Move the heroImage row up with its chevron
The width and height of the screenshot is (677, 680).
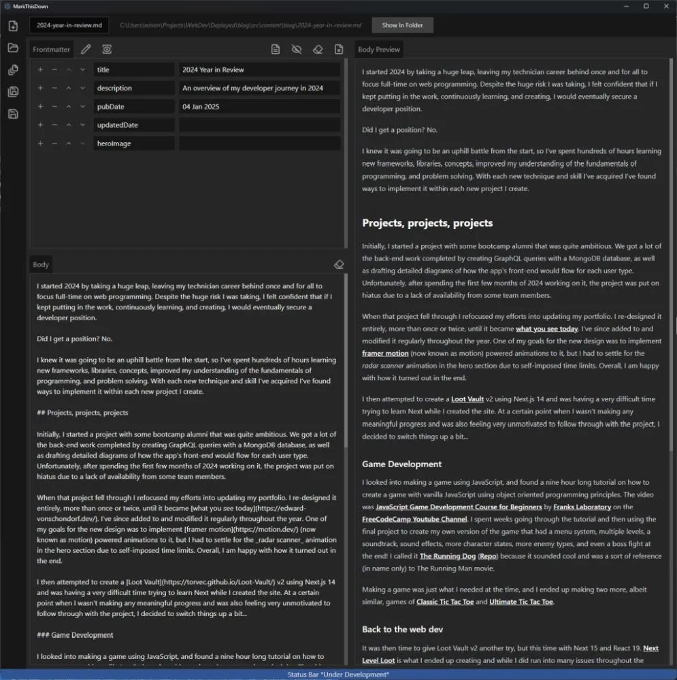tap(69, 143)
